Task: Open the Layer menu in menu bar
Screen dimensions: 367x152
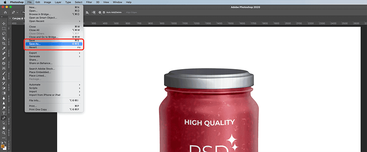Action: 58,2
